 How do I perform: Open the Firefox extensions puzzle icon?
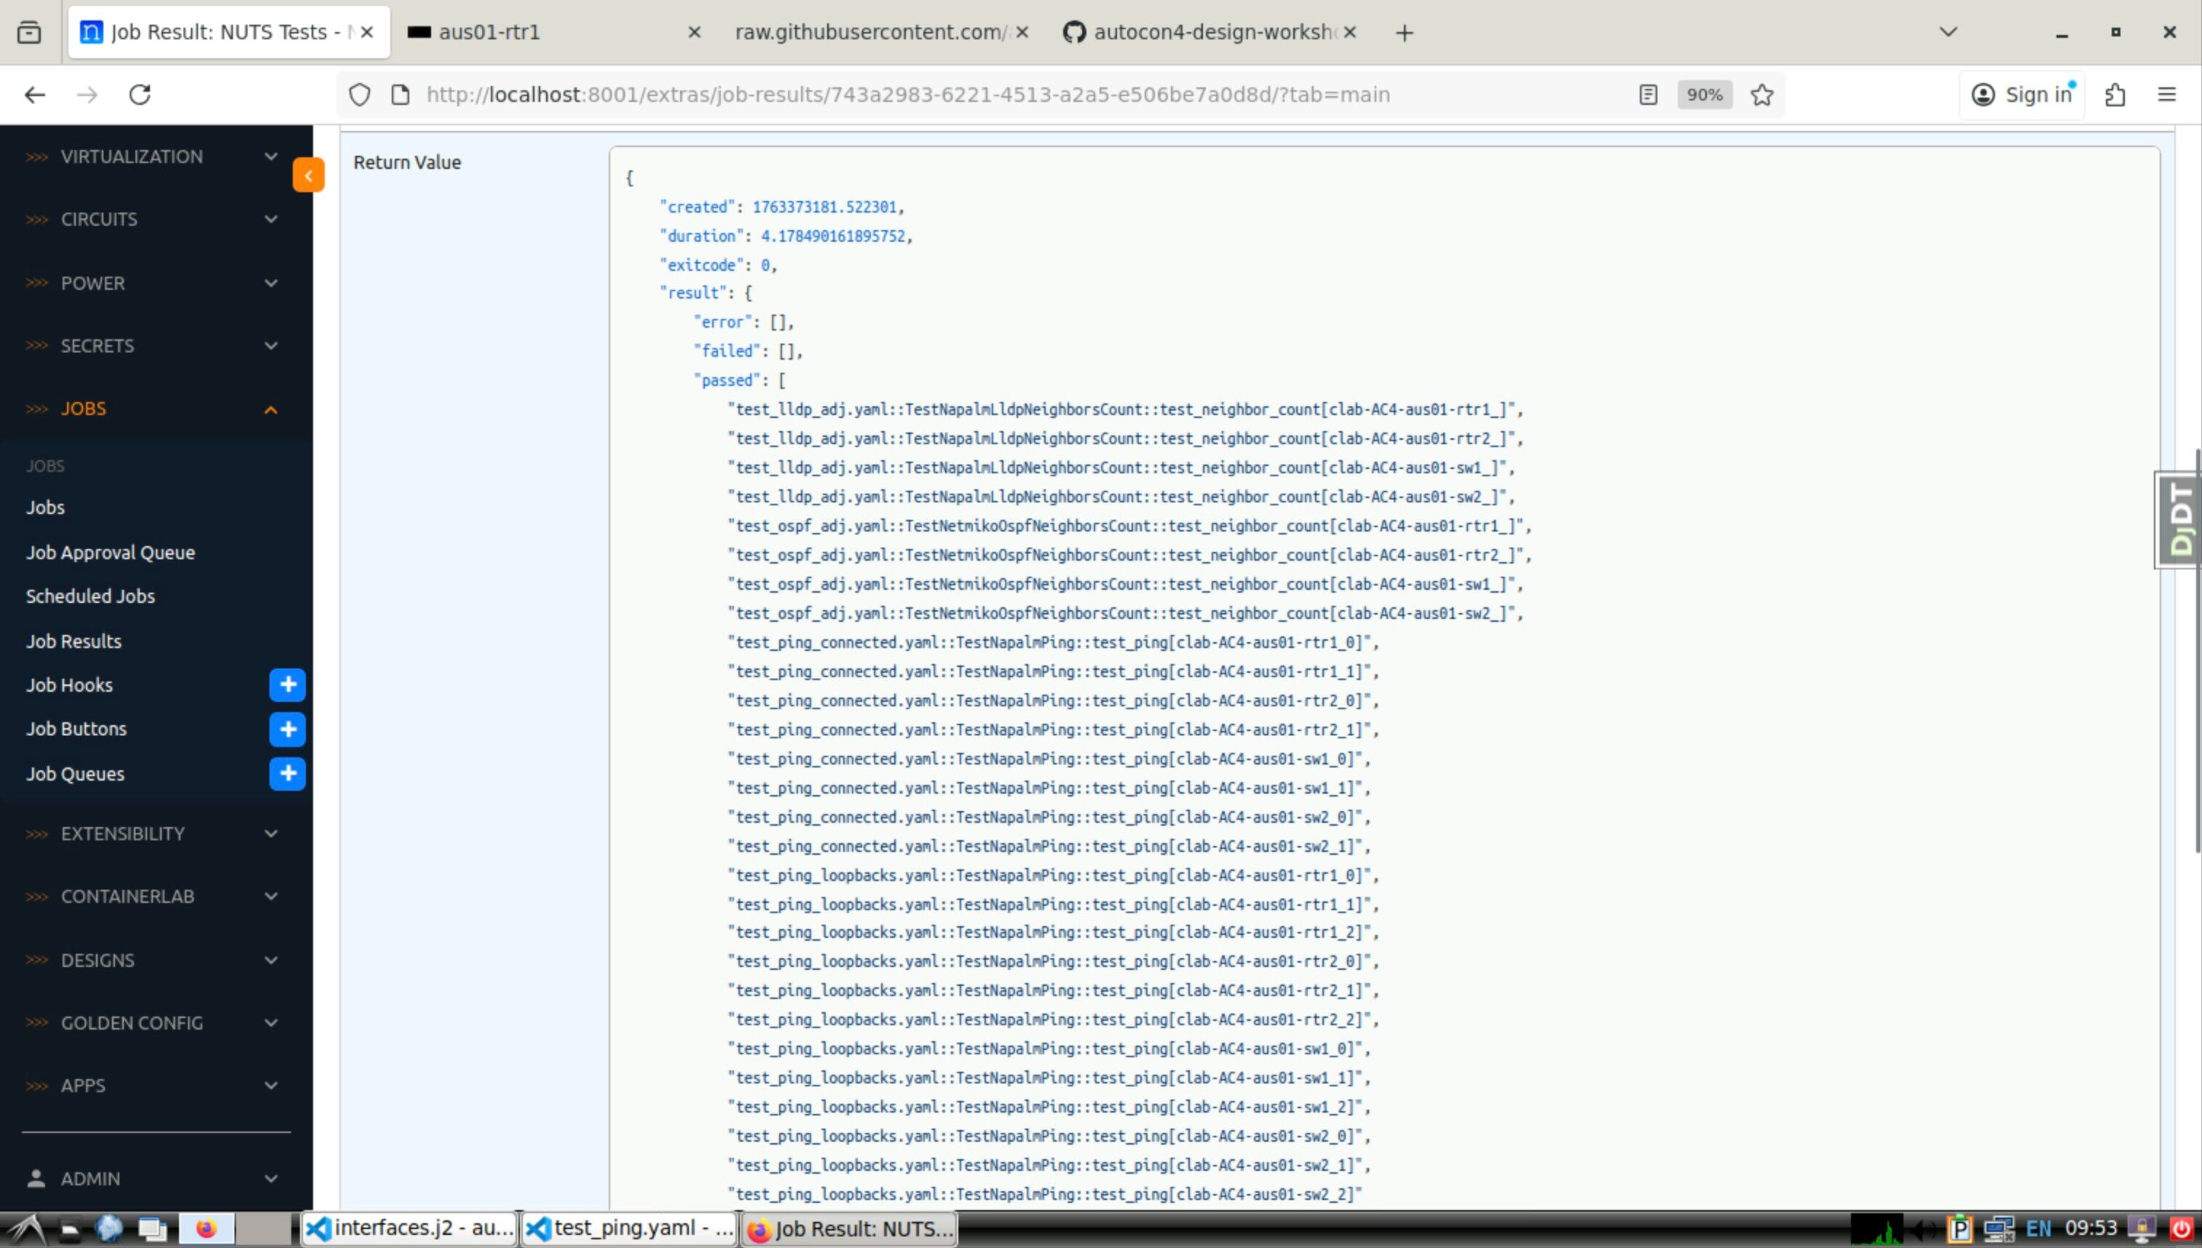tap(2115, 94)
